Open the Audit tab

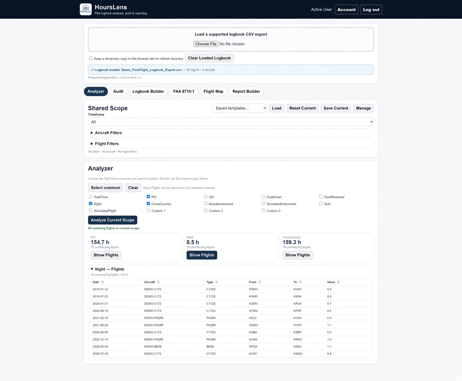pos(118,91)
